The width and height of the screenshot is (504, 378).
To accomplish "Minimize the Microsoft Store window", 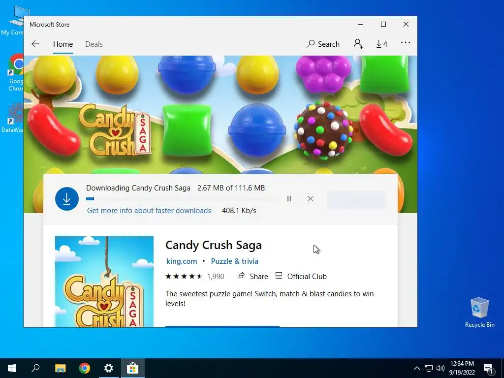I will point(361,25).
